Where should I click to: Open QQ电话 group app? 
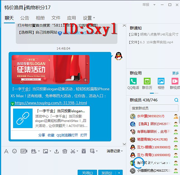tap(133, 81)
